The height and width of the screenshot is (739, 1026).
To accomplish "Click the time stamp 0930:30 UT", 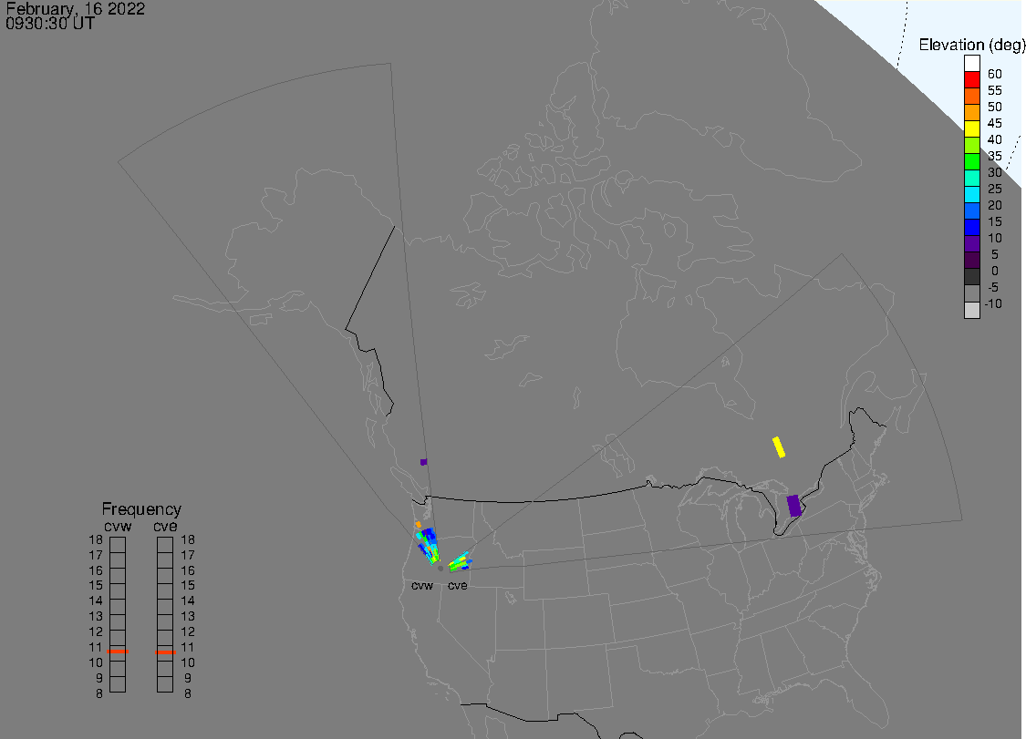I will tap(50, 24).
